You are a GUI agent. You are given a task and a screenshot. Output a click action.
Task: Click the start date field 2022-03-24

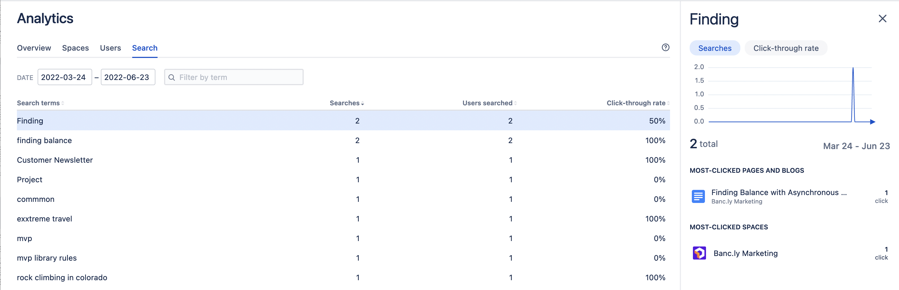click(65, 77)
